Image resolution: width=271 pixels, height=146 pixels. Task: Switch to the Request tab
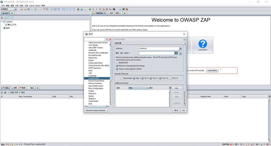[110, 13]
